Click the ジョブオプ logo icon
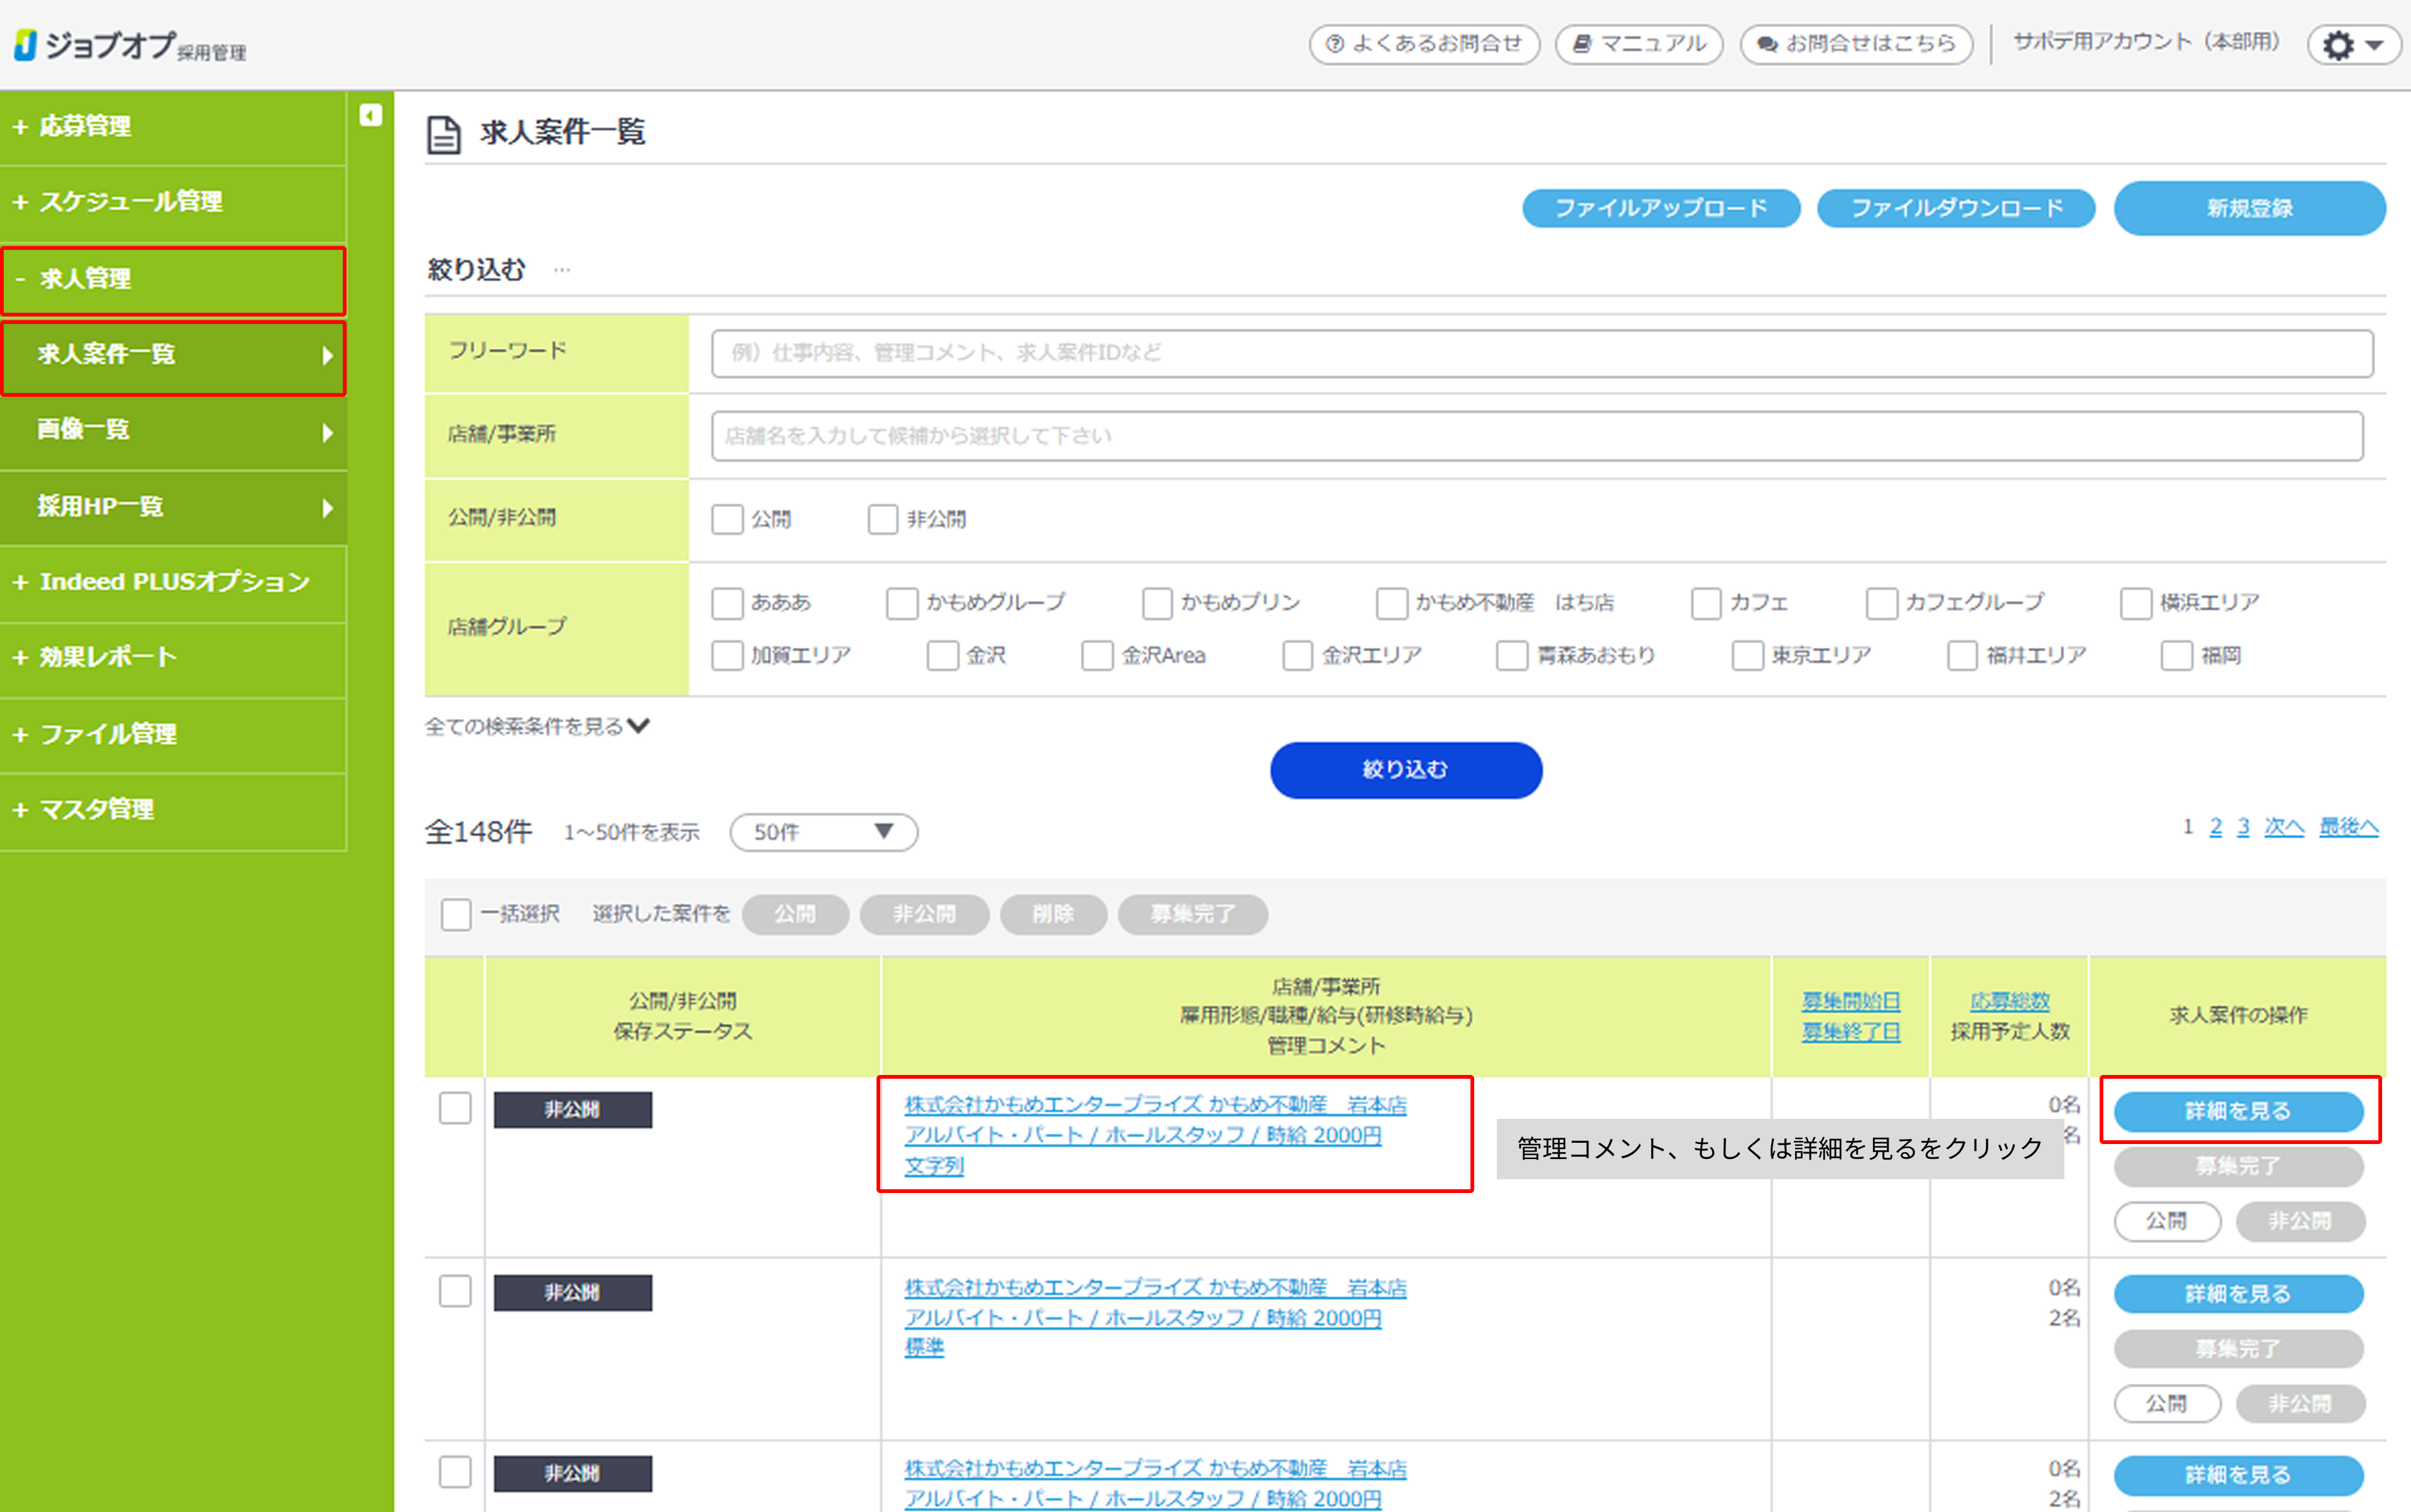This screenshot has height=1512, width=2411. point(26,45)
